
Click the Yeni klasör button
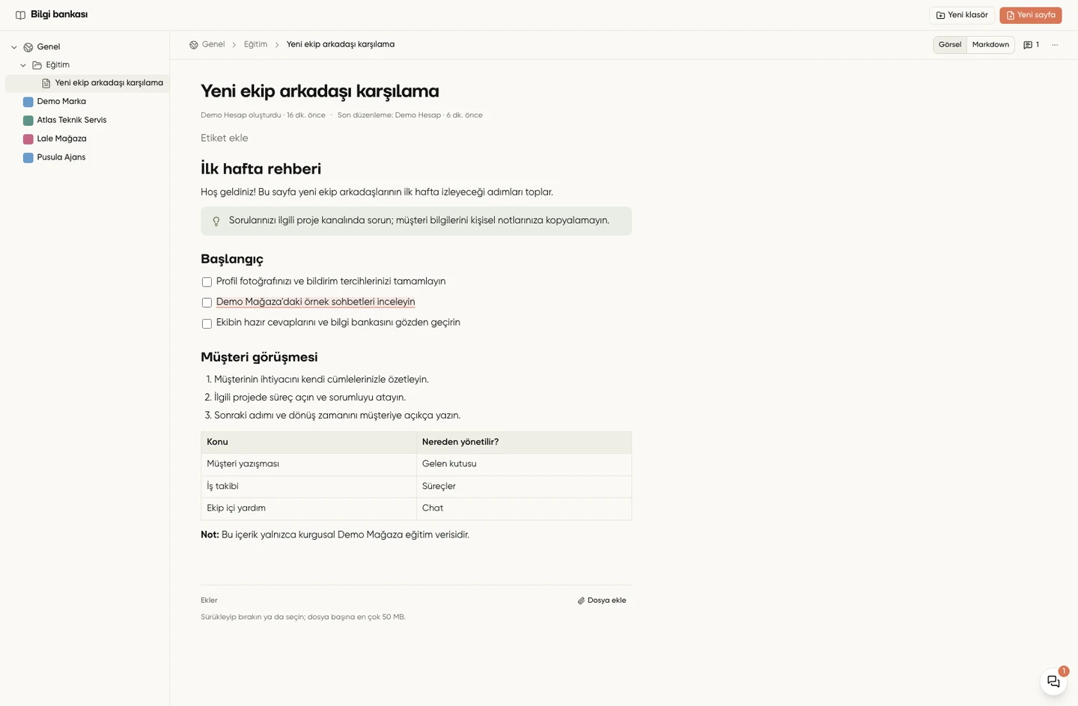962,15
